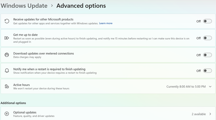Click Show notification when device requires restart text

pos(55,73)
